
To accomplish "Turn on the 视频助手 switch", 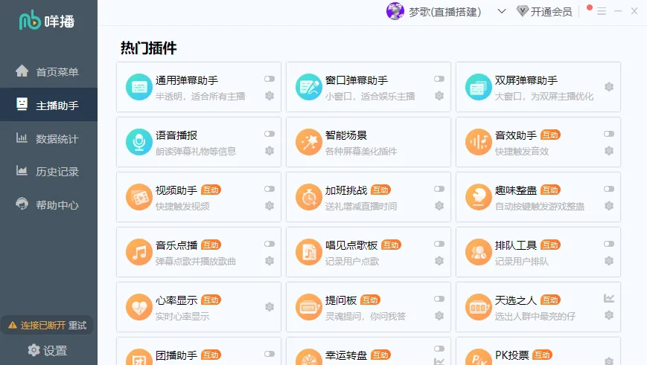I will (x=270, y=189).
